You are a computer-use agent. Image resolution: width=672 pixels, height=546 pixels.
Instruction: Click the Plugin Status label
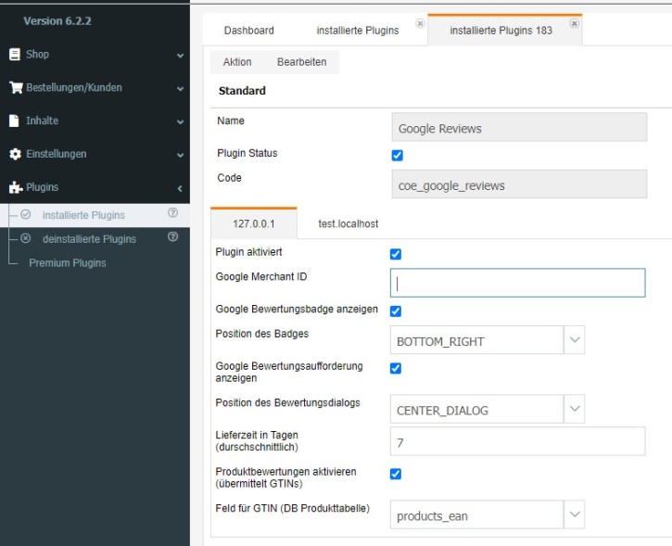pyautogui.click(x=247, y=153)
